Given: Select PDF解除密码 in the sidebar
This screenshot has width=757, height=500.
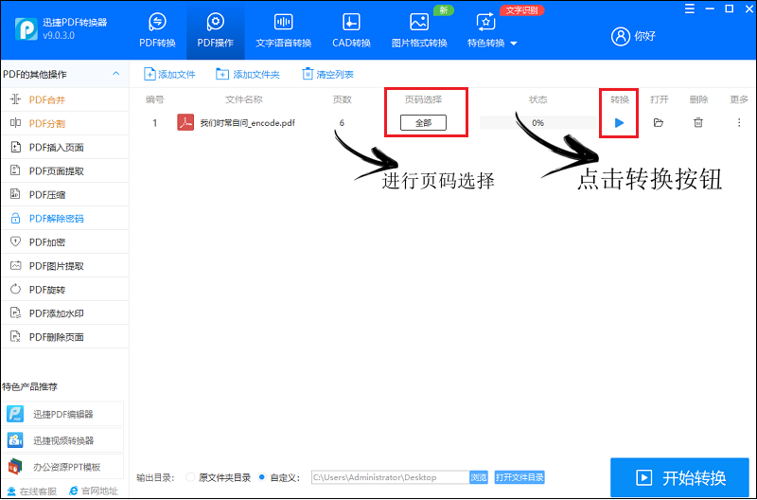Looking at the screenshot, I should point(64,218).
